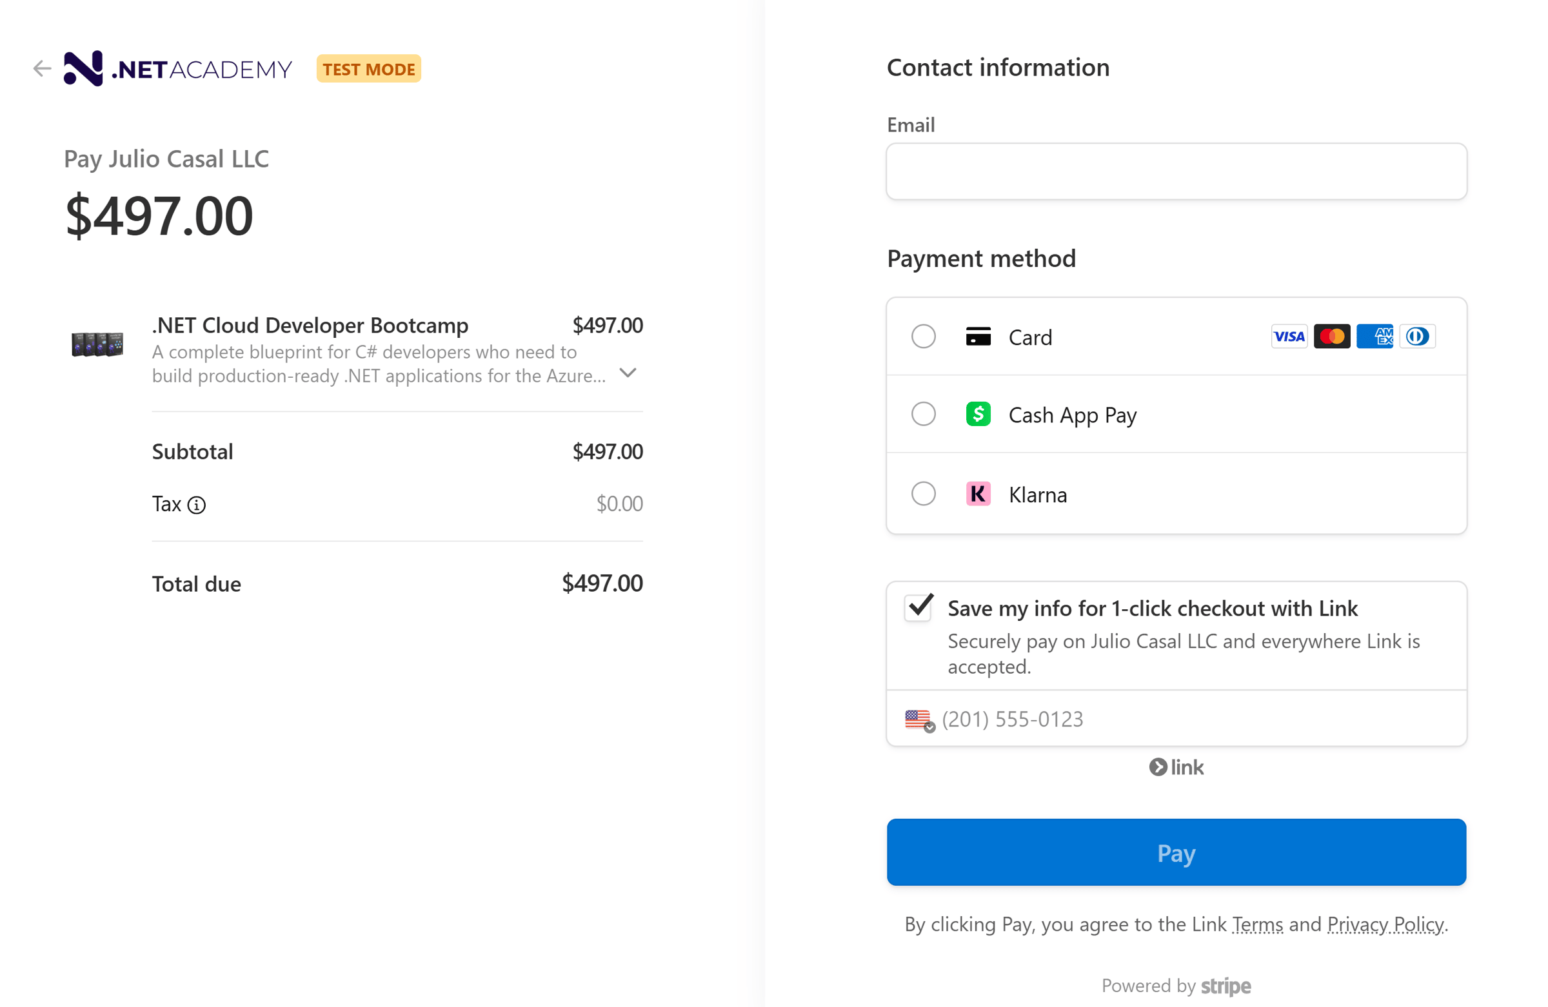
Task: Click the .NET Academy logo
Action: (x=177, y=68)
